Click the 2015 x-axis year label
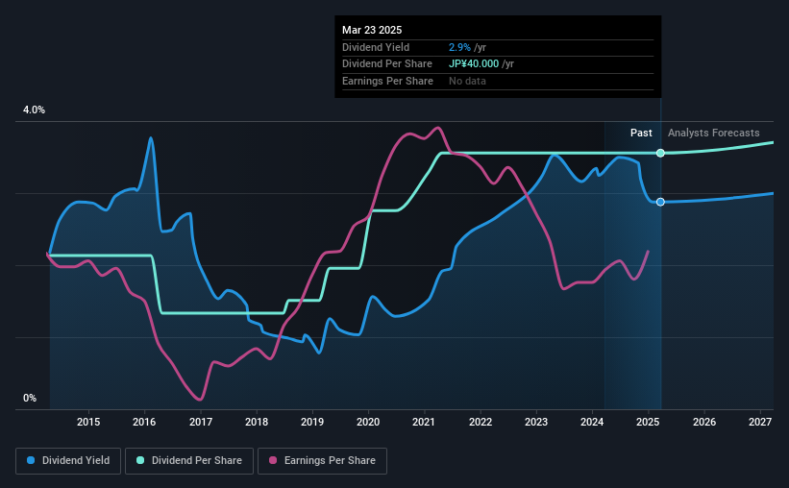This screenshot has width=789, height=488. point(88,422)
